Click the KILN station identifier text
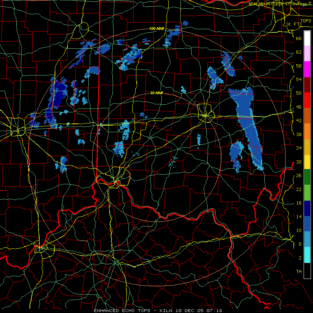Image resolution: width=313 pixels, height=313 pixels. [167, 311]
